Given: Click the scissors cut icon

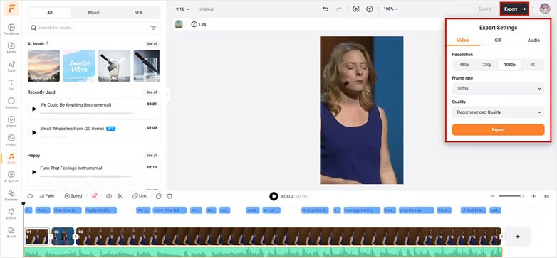Looking at the screenshot, I should click(120, 196).
